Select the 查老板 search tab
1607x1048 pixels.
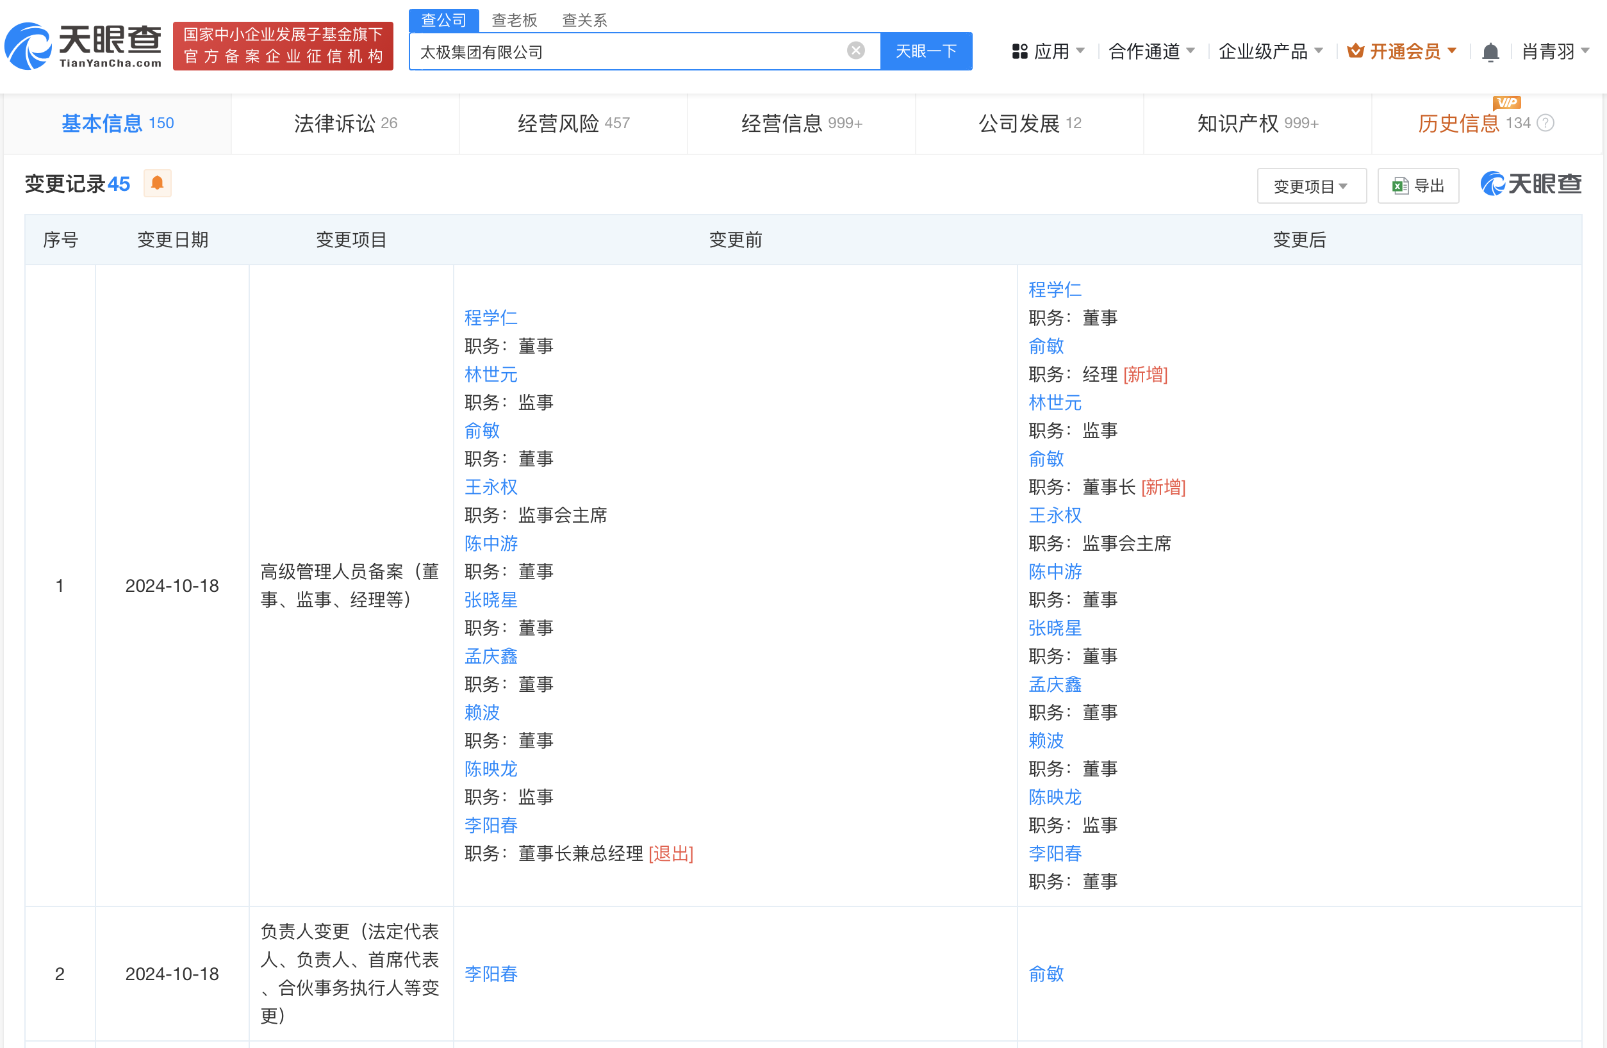[x=514, y=20]
